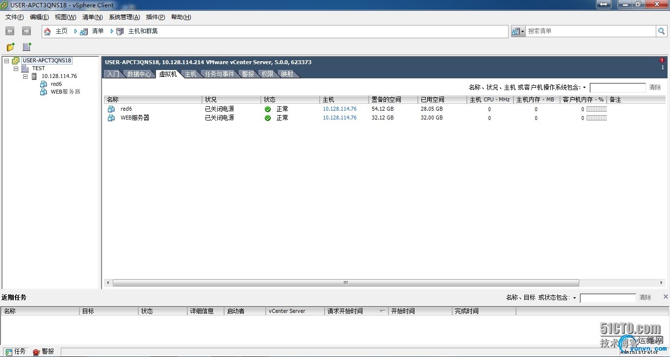Collapse the 10.128.114.76 host node

tap(25, 76)
